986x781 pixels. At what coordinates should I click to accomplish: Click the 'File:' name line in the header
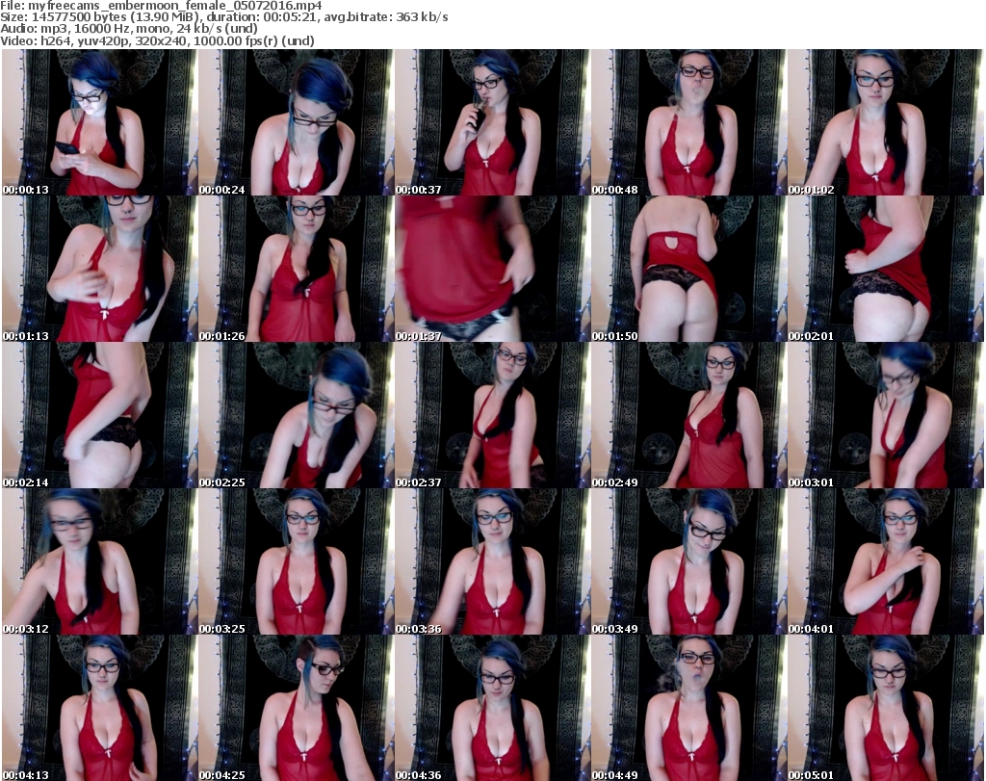point(161,5)
